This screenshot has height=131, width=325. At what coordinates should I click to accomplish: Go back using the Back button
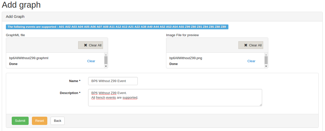(x=57, y=121)
